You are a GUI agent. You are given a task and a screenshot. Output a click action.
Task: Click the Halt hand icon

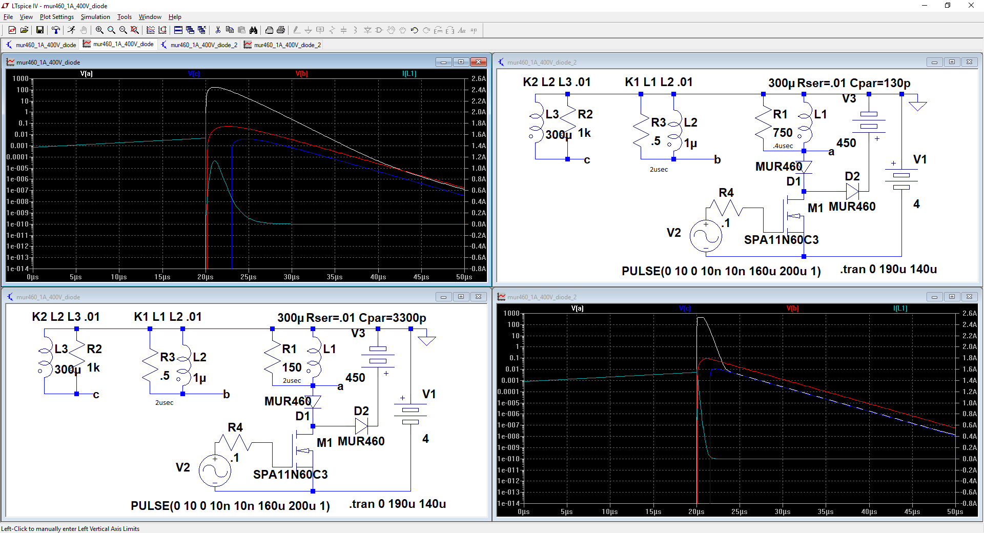(84, 30)
